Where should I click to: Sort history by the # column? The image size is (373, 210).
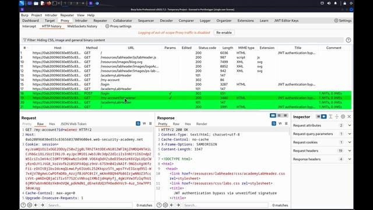tap(26, 48)
